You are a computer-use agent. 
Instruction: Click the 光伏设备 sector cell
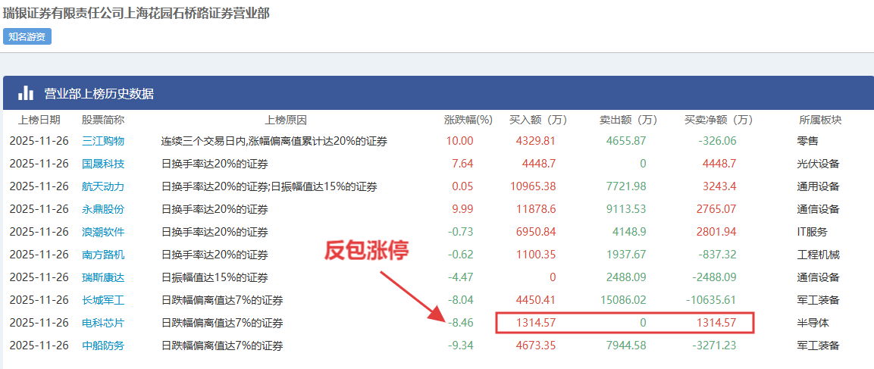(819, 164)
